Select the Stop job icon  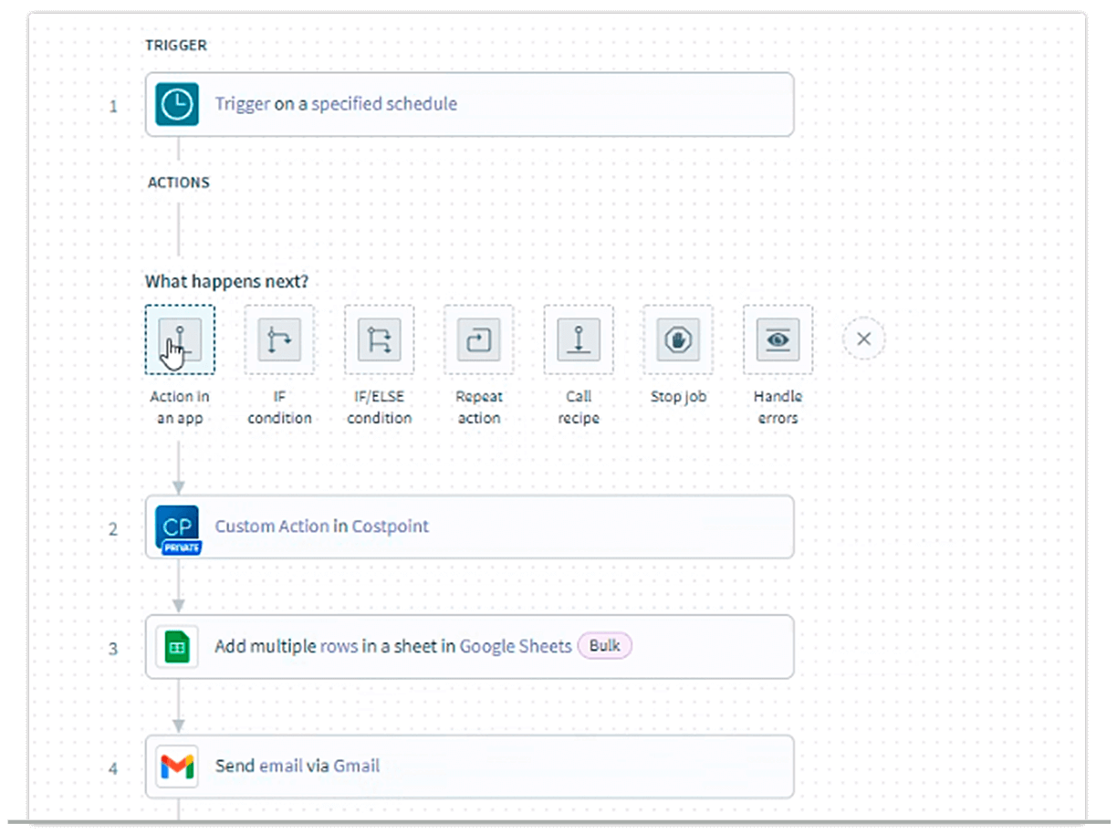pyautogui.click(x=677, y=339)
